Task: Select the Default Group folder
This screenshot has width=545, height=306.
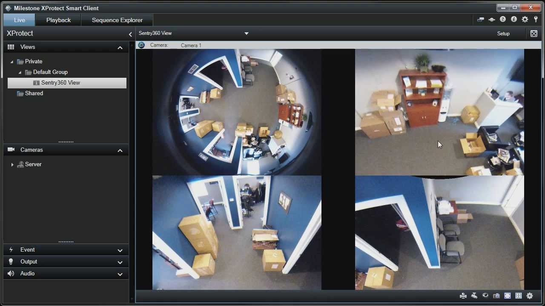Action: pos(50,72)
